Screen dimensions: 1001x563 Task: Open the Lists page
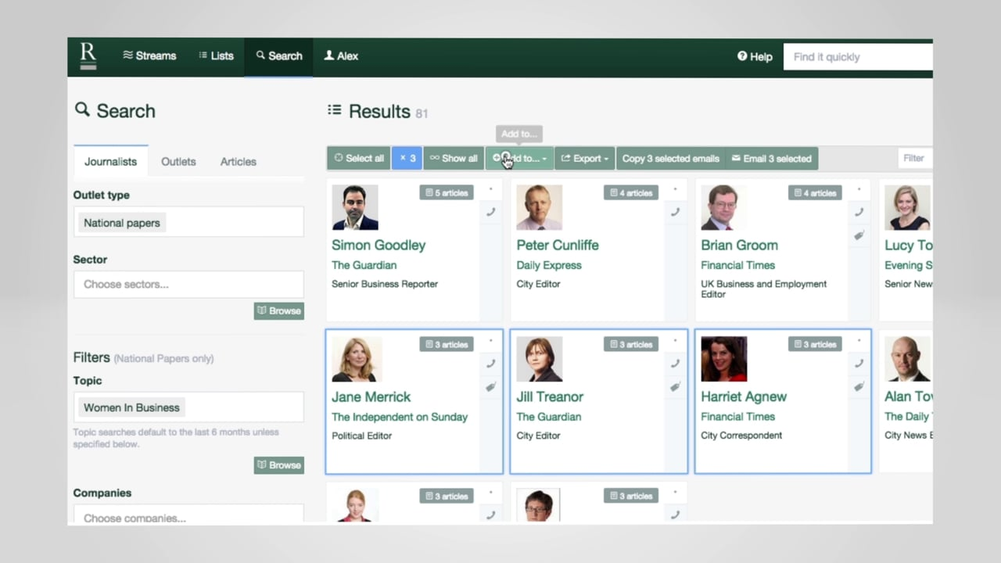click(x=217, y=56)
